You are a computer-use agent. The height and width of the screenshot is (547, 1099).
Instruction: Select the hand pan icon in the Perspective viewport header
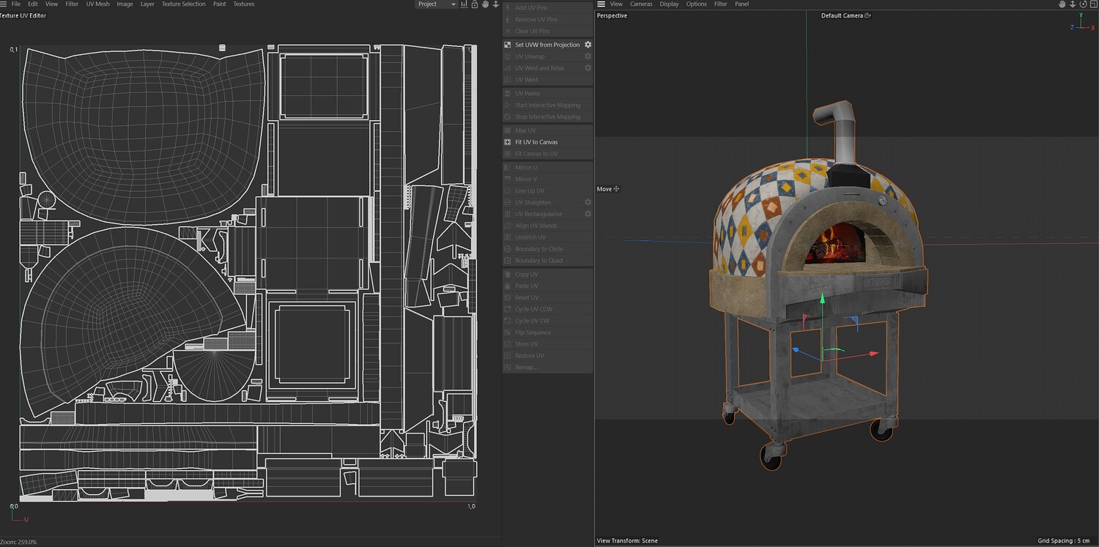click(x=1062, y=4)
